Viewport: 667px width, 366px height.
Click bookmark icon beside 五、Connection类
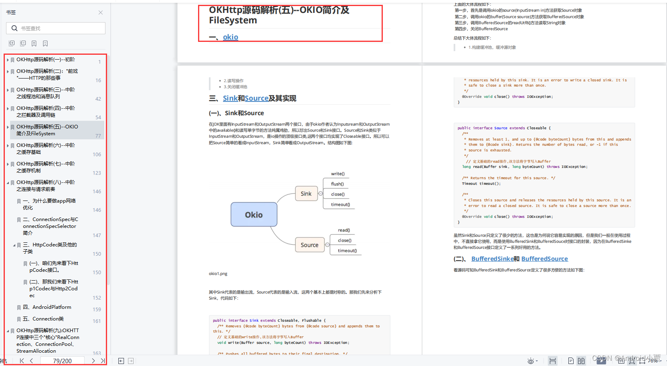[x=19, y=319]
